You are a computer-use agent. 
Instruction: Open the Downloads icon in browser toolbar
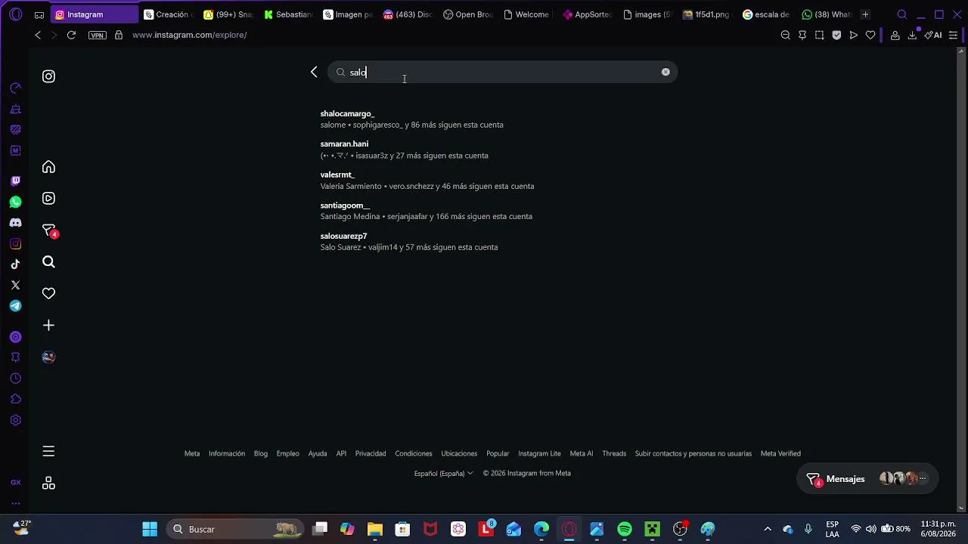click(x=912, y=35)
